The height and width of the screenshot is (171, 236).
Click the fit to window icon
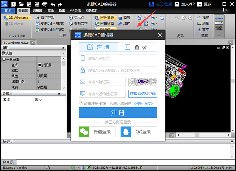[146, 24]
